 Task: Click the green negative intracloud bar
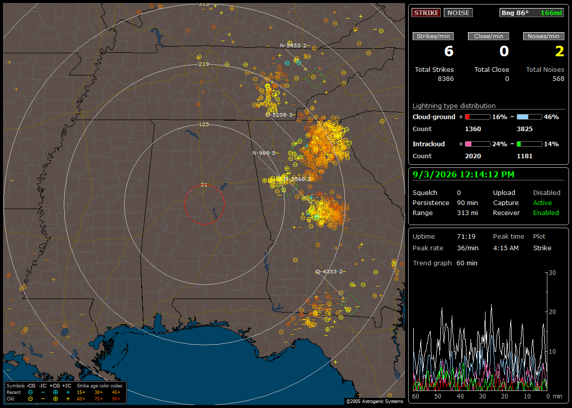[x=529, y=144]
